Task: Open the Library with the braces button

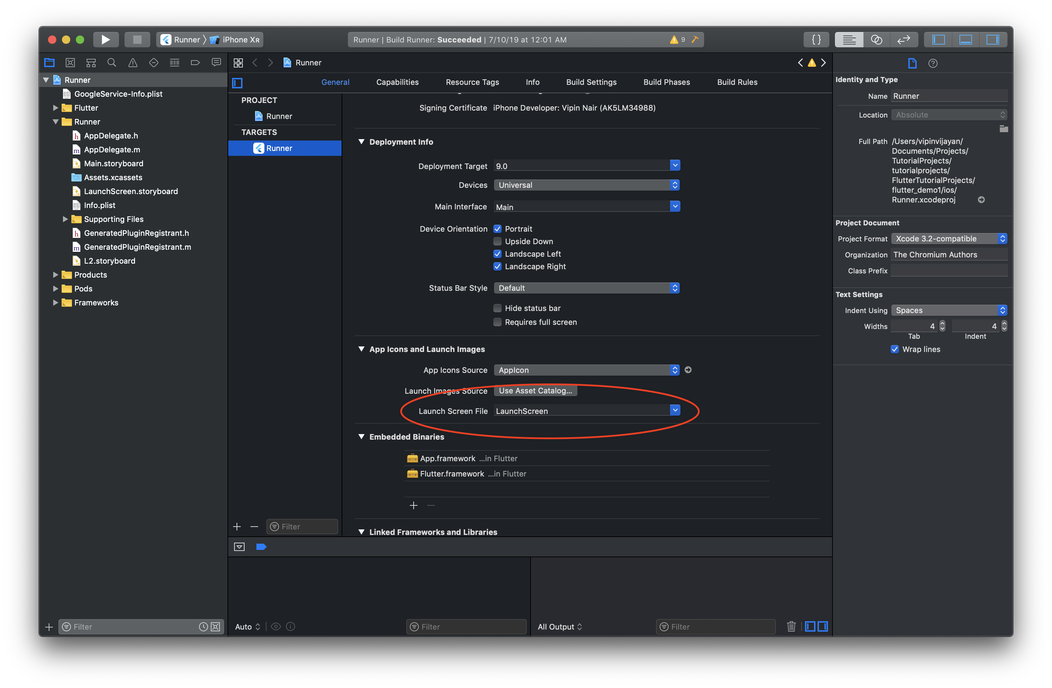Action: pyautogui.click(x=816, y=40)
